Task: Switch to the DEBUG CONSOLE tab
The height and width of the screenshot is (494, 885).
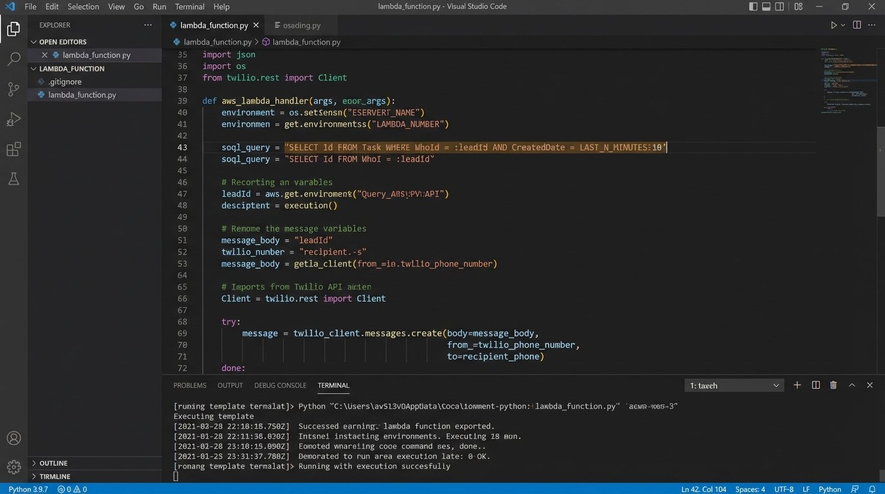Action: 280,385
